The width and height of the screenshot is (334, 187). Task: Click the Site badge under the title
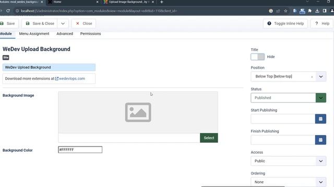coord(6,58)
